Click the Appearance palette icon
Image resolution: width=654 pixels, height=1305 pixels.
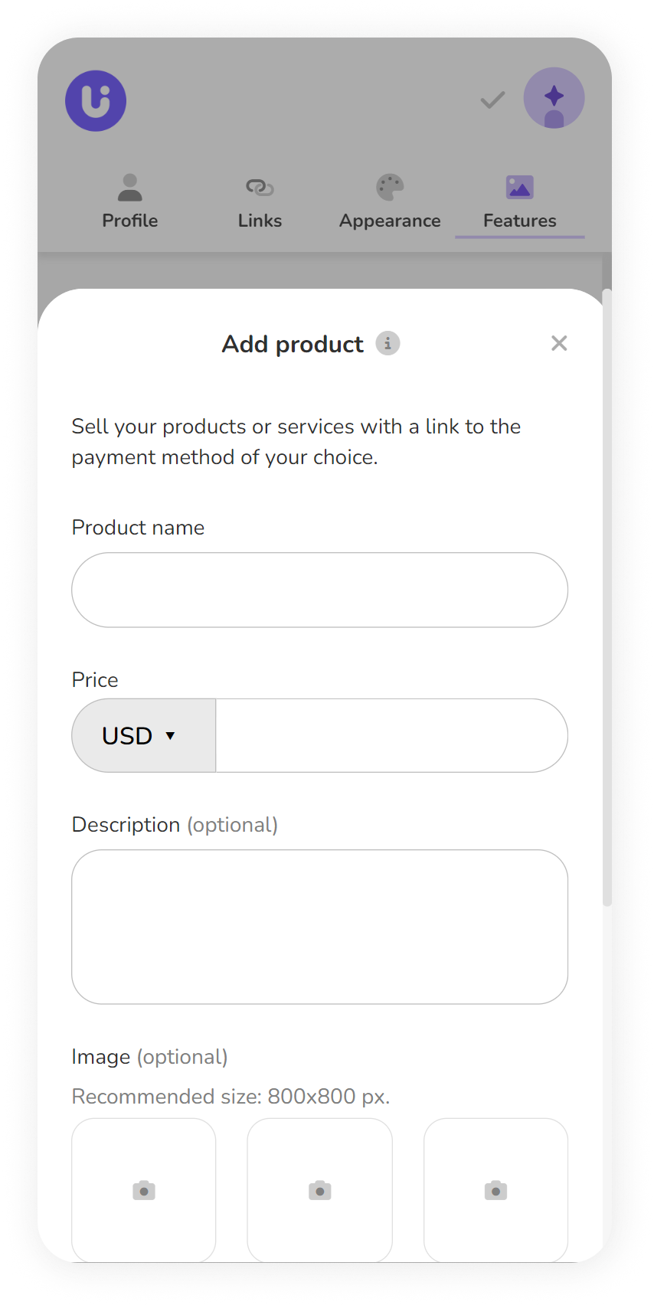click(390, 188)
